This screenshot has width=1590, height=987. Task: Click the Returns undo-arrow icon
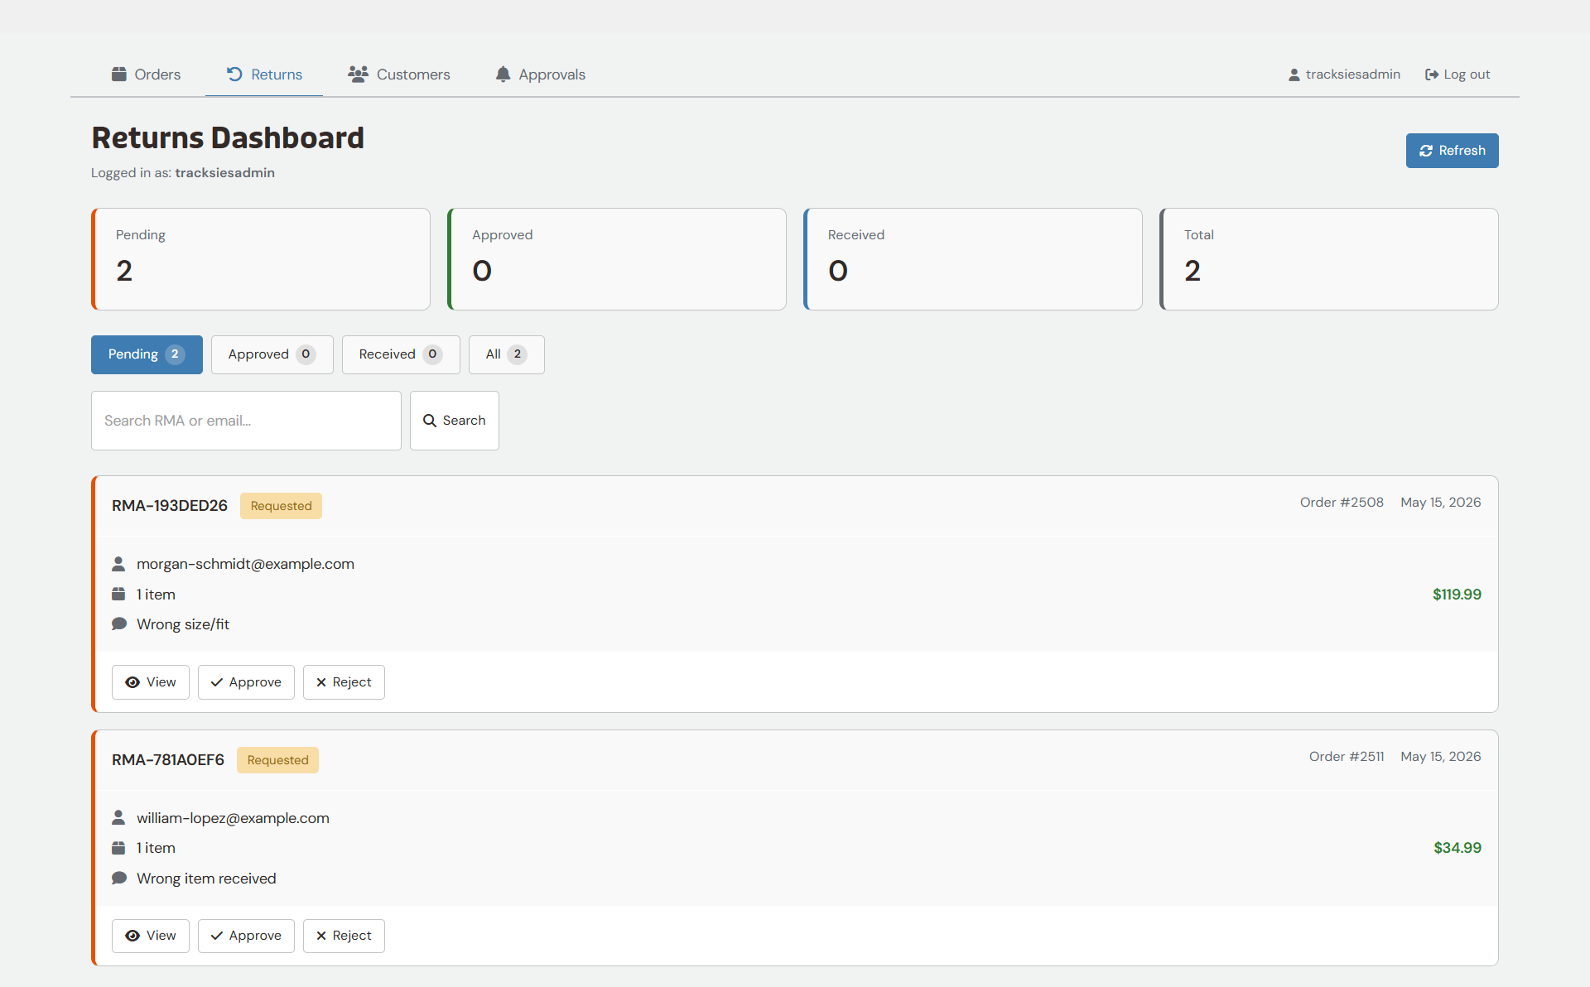[234, 75]
